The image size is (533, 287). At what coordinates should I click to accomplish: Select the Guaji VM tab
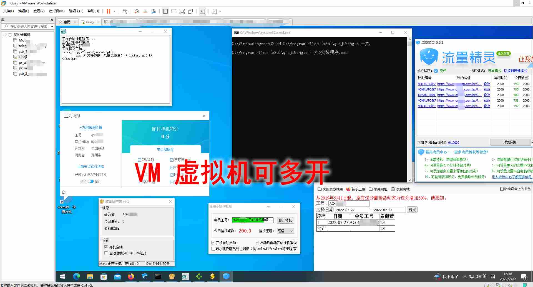click(x=90, y=22)
